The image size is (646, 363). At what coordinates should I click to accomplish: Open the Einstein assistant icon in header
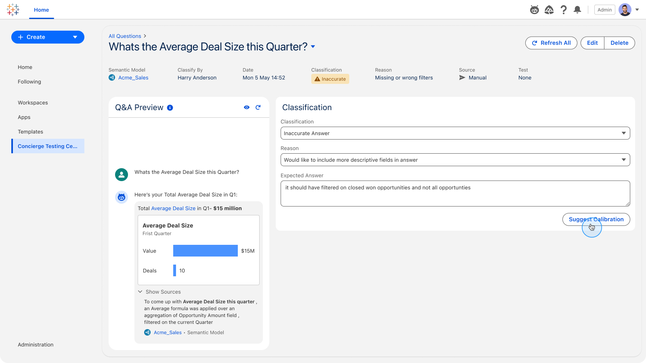point(535,10)
